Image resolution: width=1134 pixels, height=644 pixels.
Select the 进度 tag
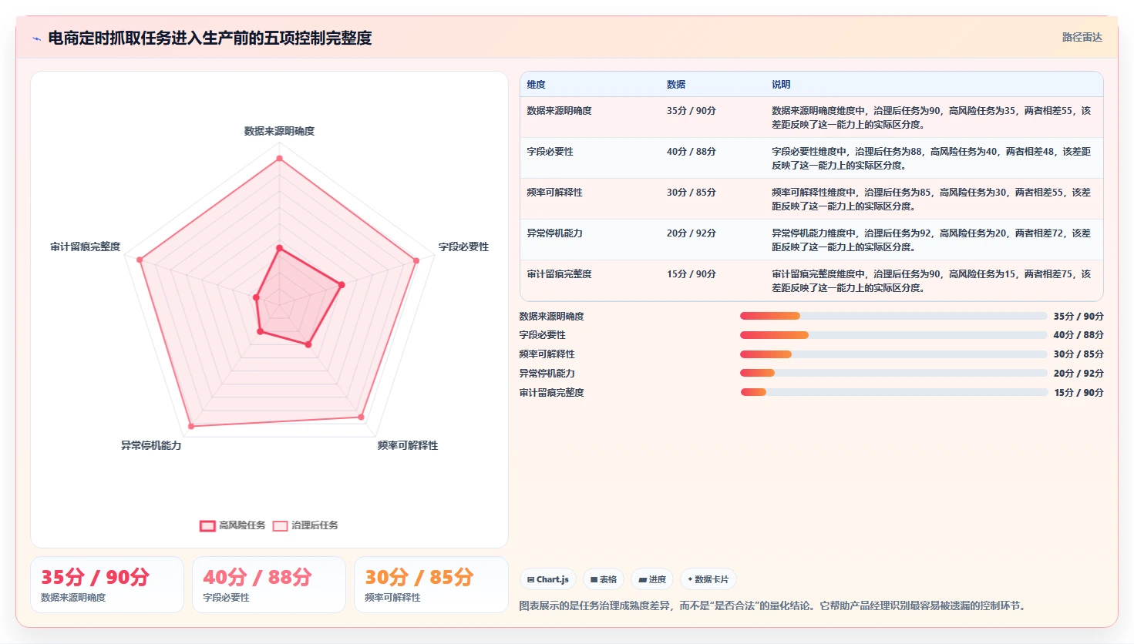(652, 579)
